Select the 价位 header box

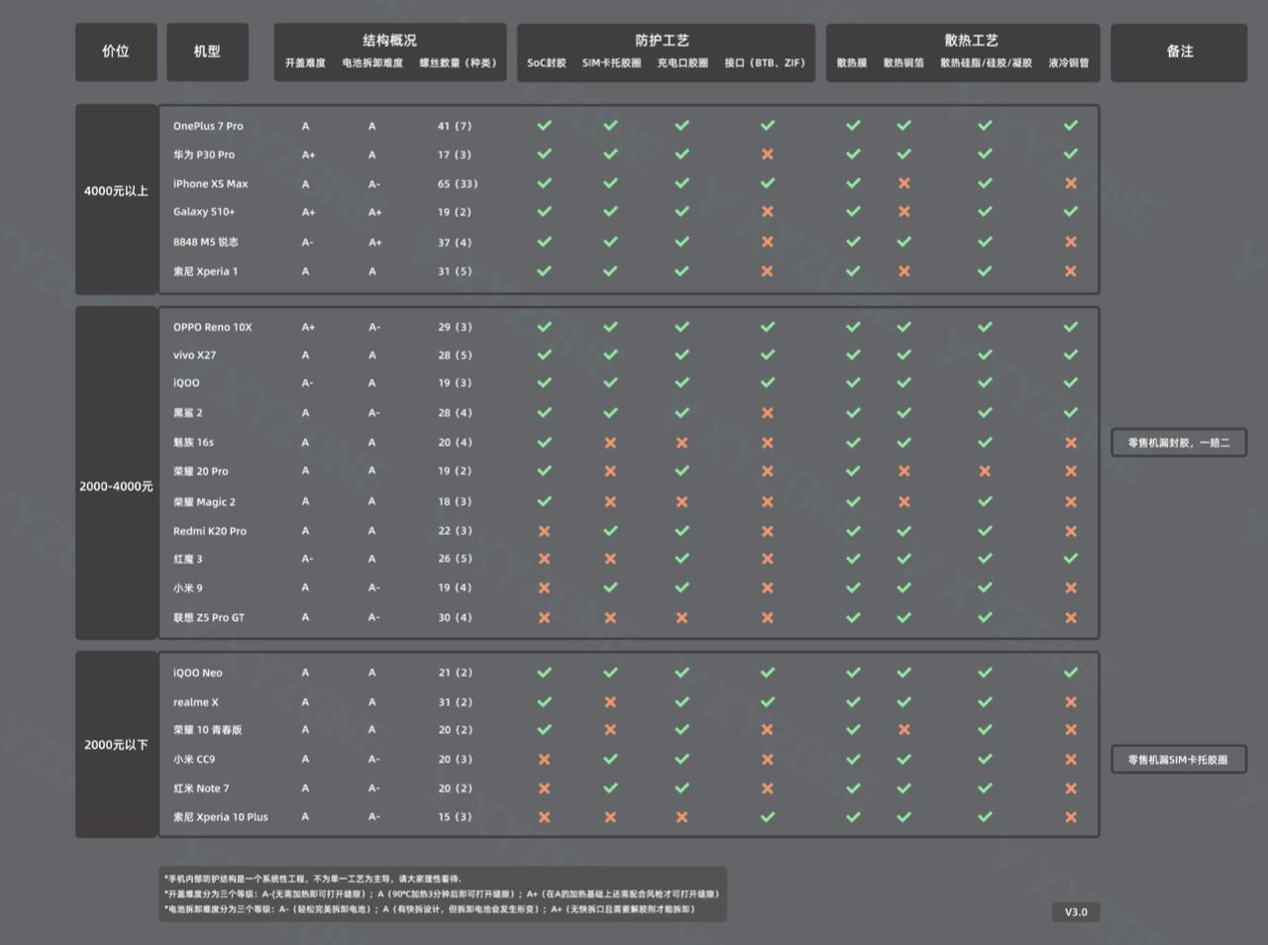click(x=116, y=52)
